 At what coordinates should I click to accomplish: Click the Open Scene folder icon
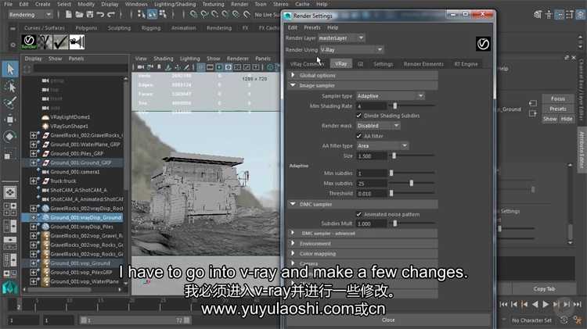81,14
